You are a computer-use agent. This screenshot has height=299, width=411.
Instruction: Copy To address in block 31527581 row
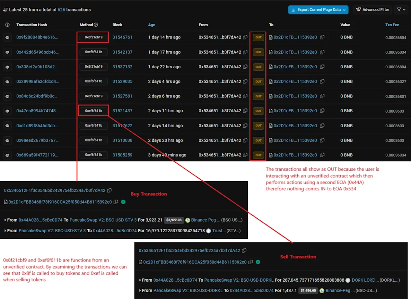click(x=322, y=96)
